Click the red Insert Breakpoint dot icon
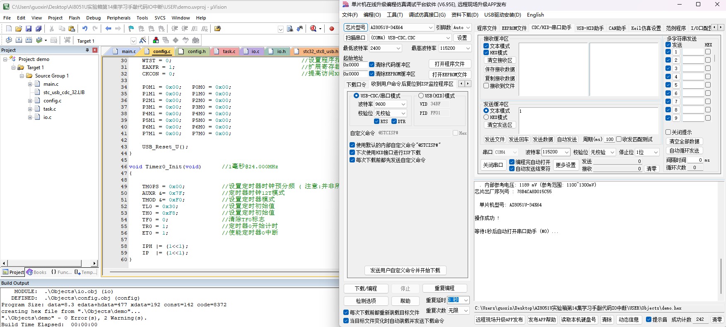726x327 pixels. 332,29
